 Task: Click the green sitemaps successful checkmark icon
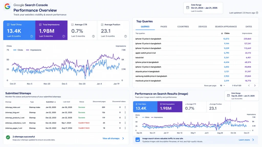tap(8, 137)
